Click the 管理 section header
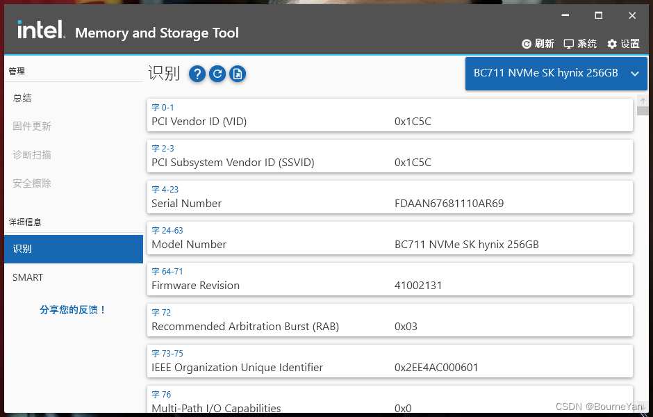Screen dimensions: 653x417 pos(17,71)
